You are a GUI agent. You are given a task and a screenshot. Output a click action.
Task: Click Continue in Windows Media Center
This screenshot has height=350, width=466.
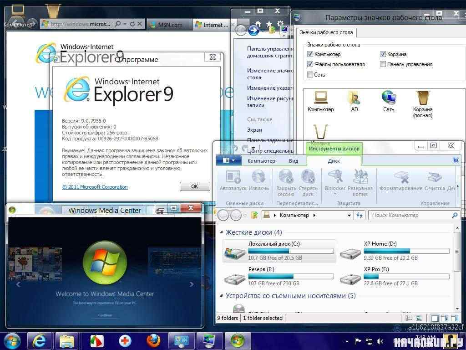(105, 315)
